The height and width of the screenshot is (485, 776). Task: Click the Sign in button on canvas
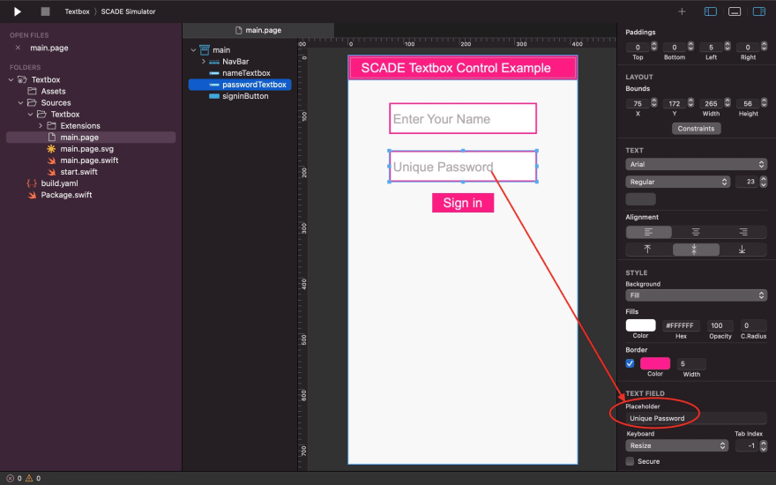(x=463, y=203)
